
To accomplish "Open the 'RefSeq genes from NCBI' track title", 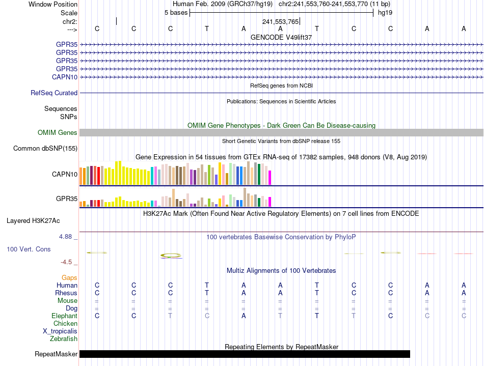I will [x=281, y=86].
